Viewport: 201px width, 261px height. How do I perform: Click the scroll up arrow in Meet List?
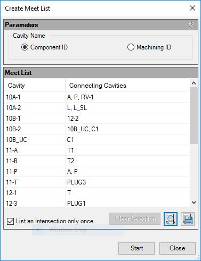click(x=194, y=83)
